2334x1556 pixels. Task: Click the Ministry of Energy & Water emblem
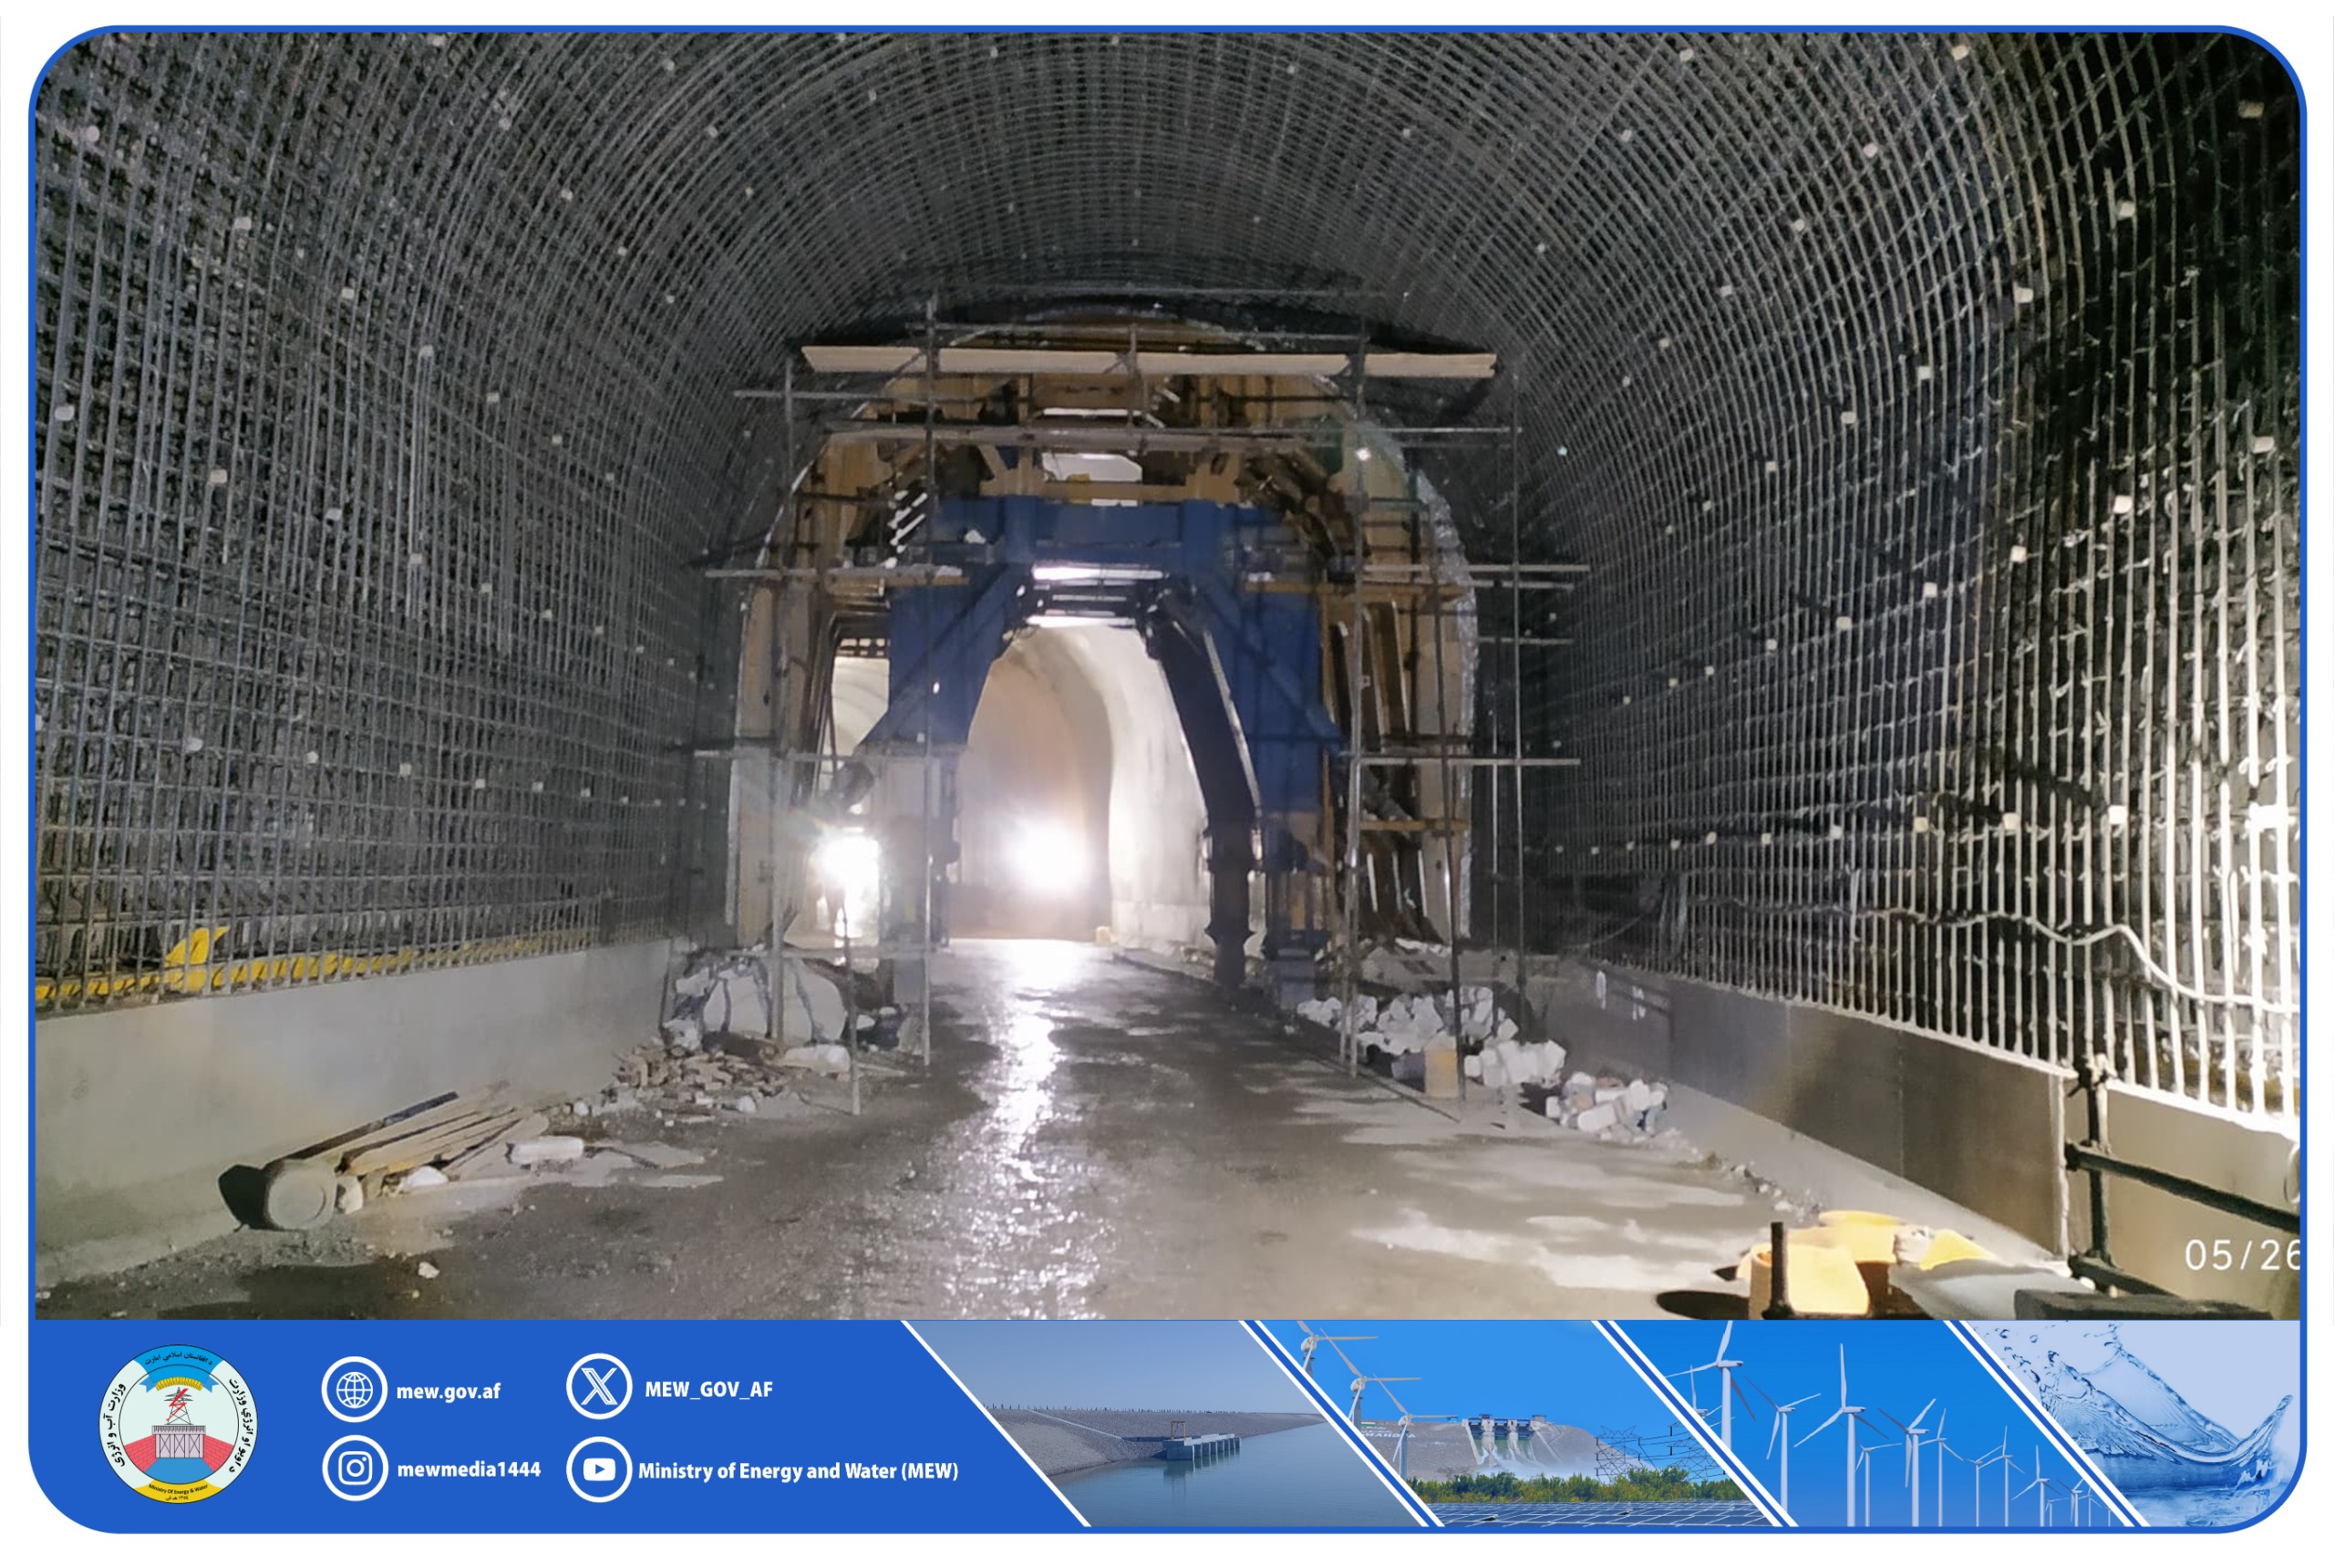[178, 1425]
